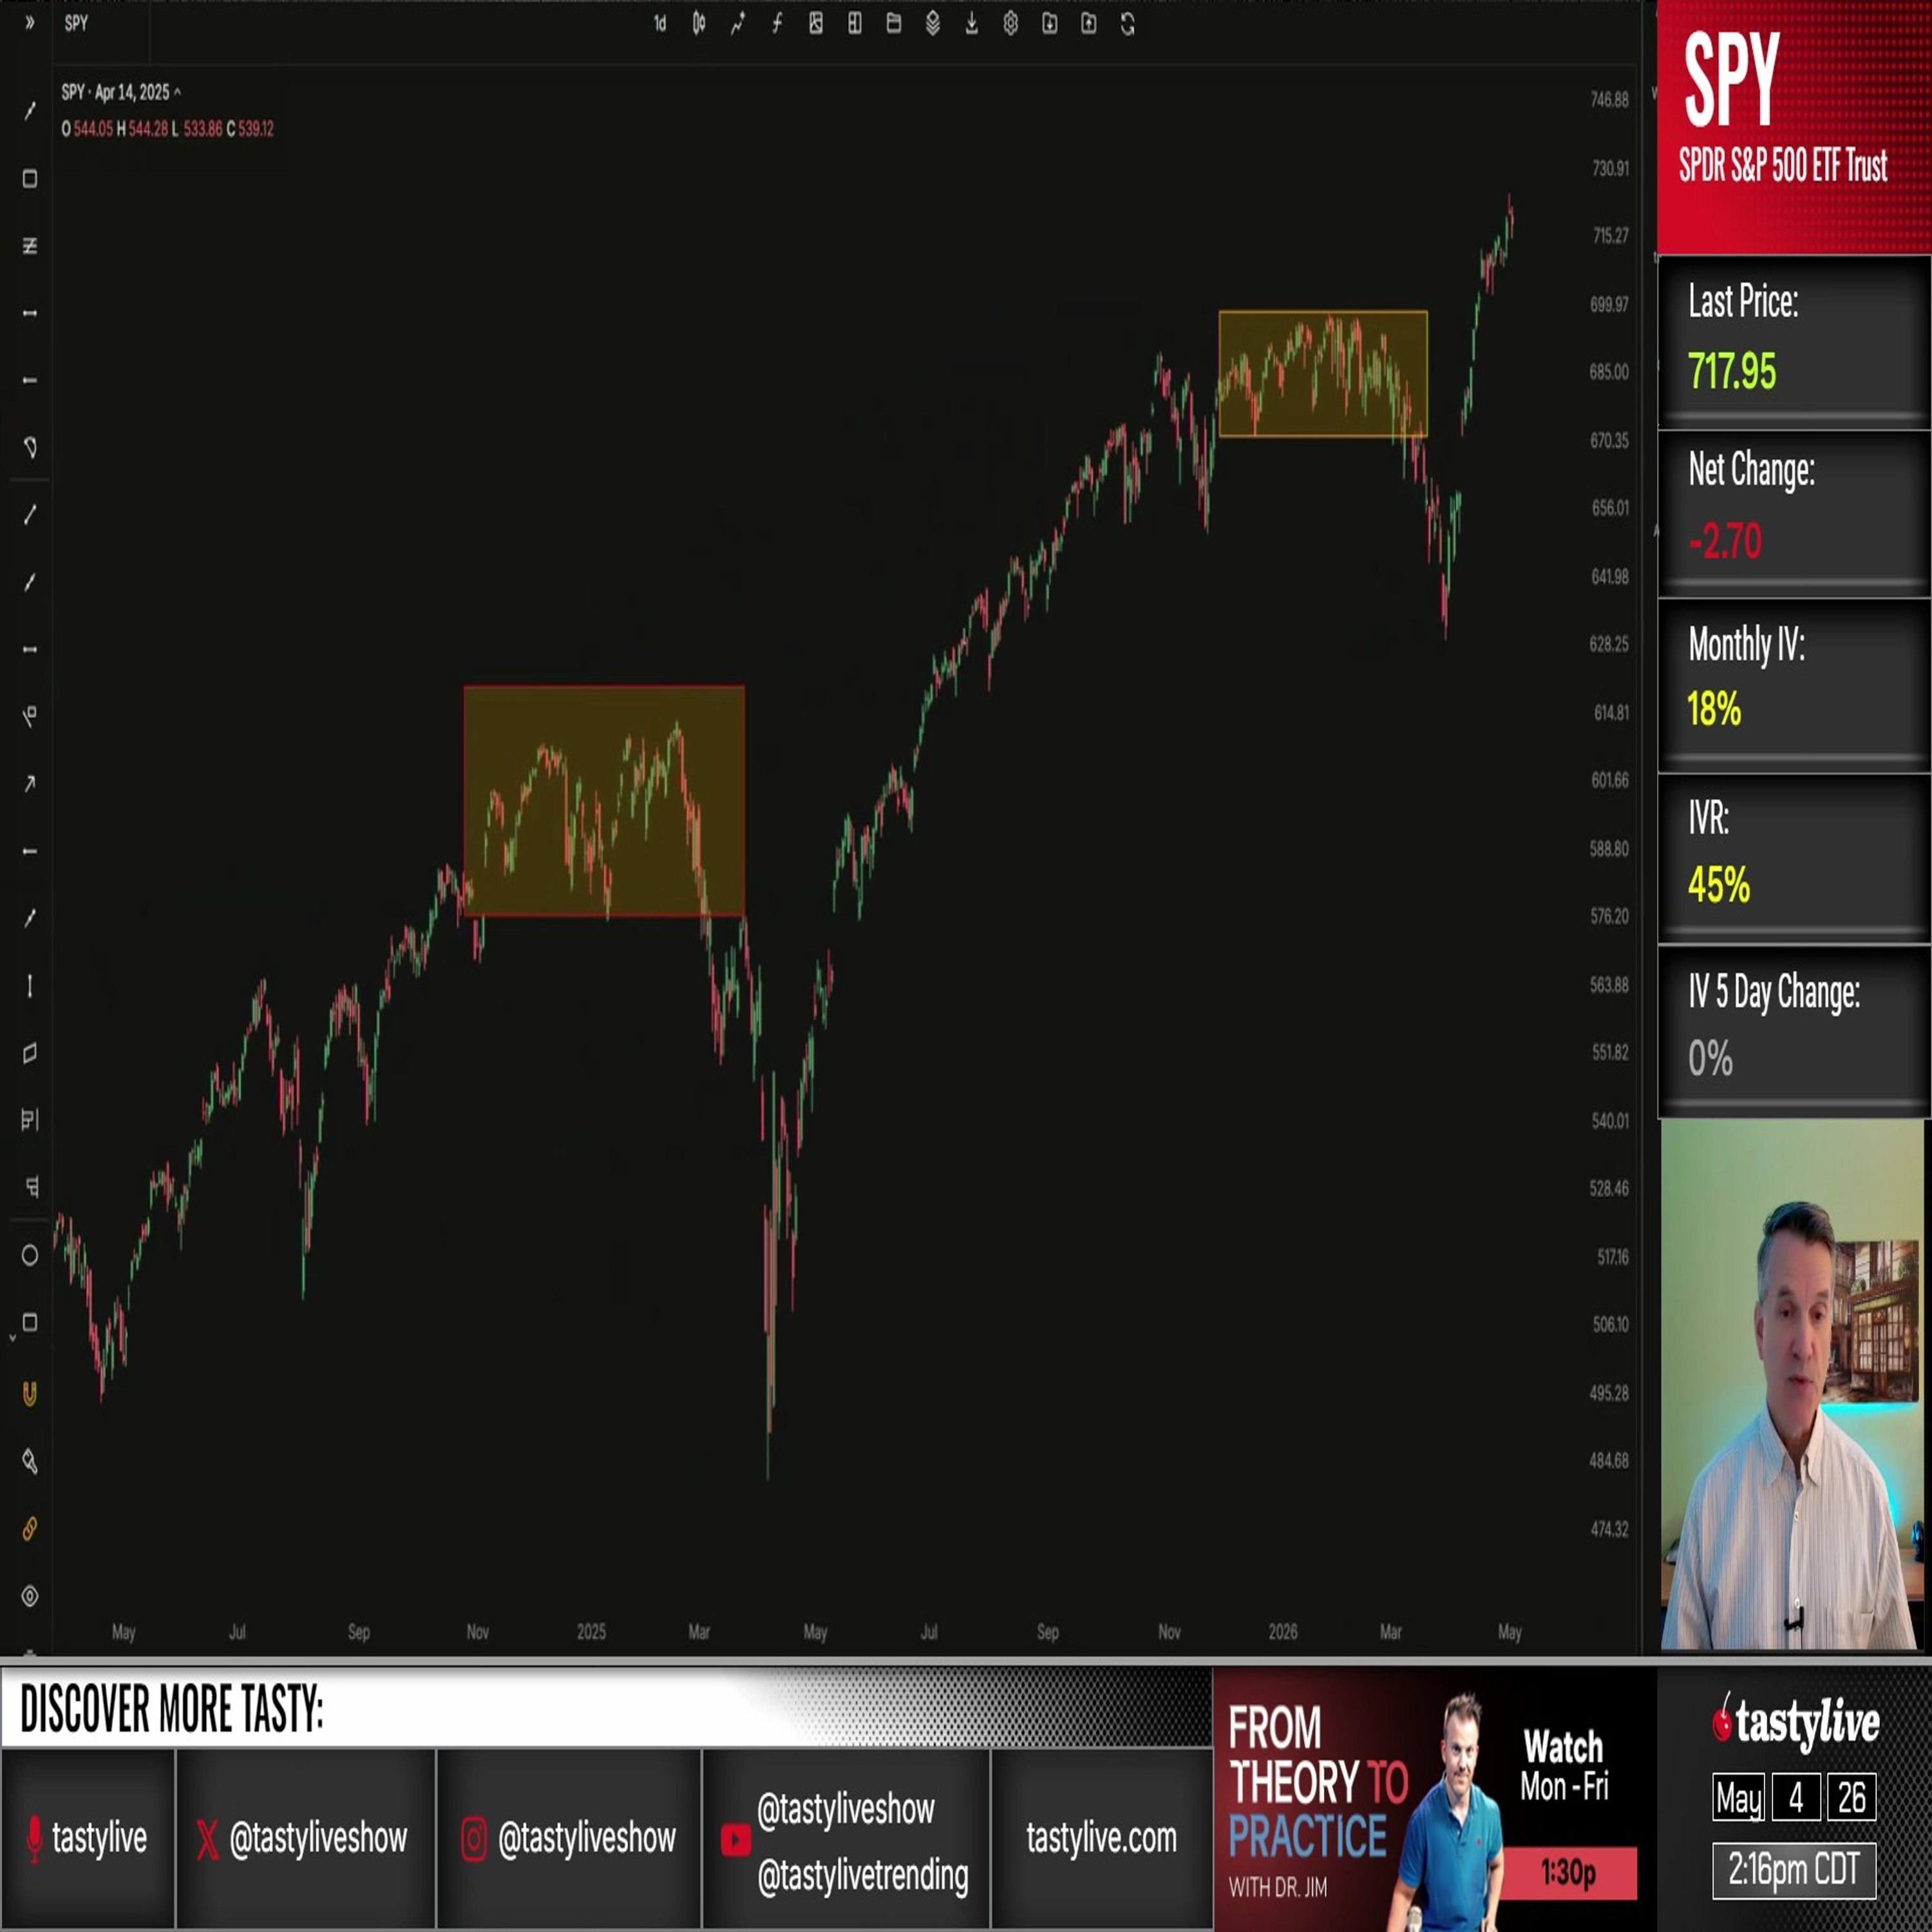
Task: Open the stacked layers icon
Action: click(933, 24)
